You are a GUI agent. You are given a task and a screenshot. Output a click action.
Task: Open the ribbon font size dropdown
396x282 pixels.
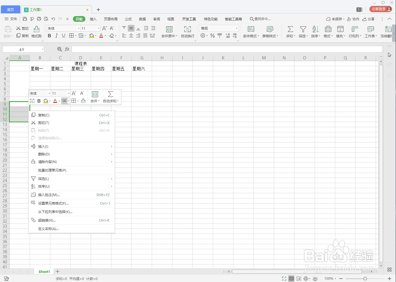pos(98,29)
